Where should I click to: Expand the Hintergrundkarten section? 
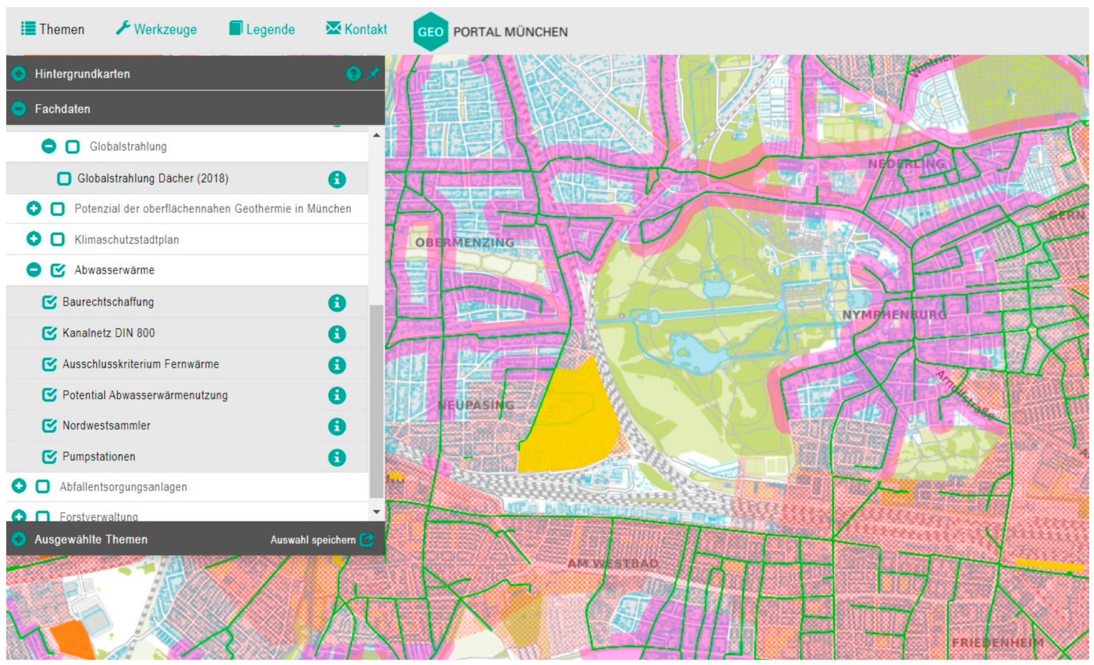(19, 74)
